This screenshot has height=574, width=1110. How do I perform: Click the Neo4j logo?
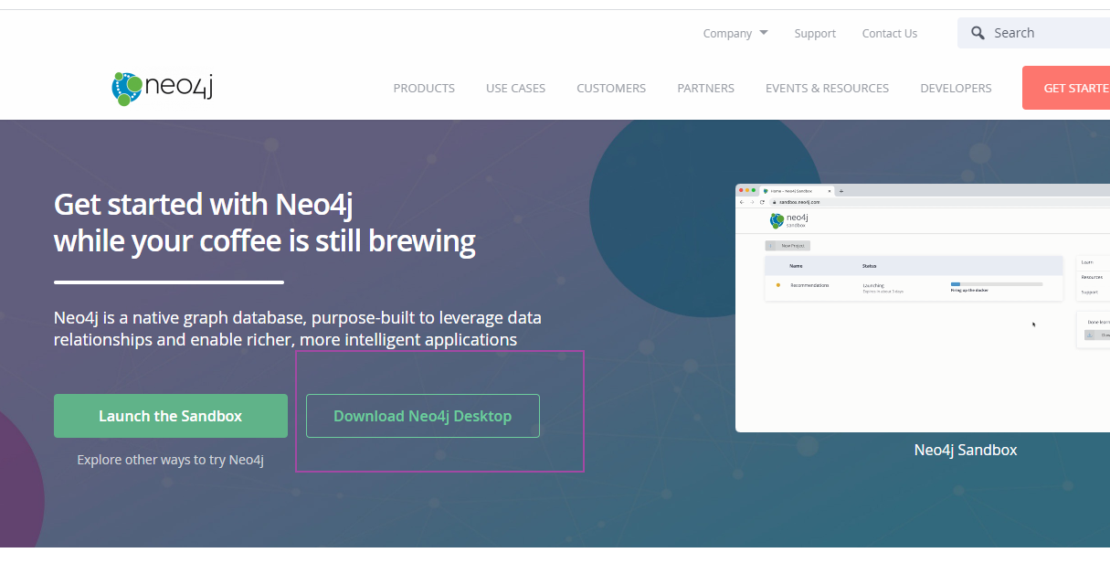point(162,88)
